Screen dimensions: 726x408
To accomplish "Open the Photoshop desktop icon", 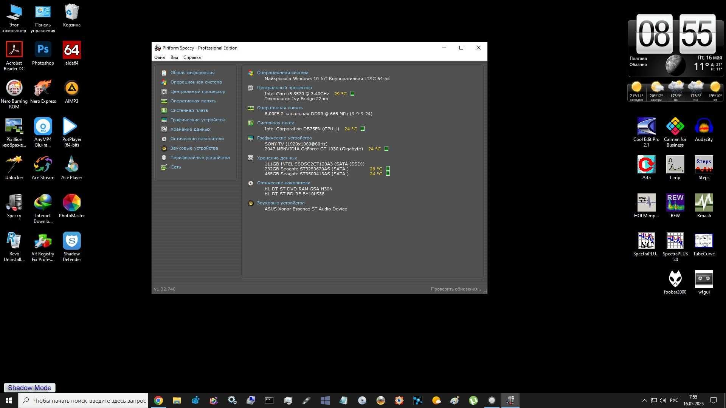I will (x=43, y=54).
